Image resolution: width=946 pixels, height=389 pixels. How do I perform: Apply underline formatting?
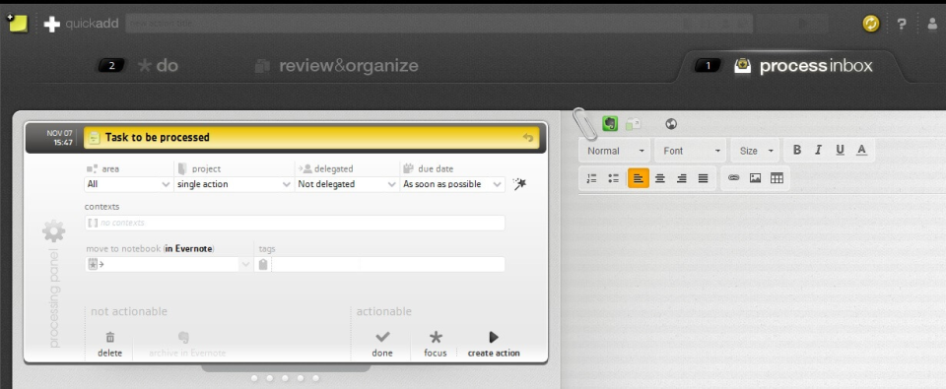840,150
